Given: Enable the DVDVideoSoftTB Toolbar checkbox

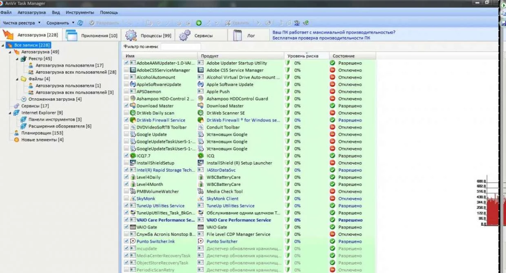Looking at the screenshot, I should click(126, 127).
